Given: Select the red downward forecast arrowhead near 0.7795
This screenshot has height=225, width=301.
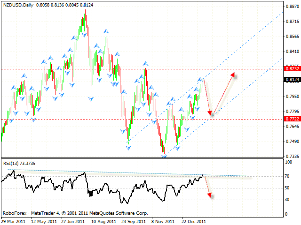Looking at the screenshot, I should [210, 112].
